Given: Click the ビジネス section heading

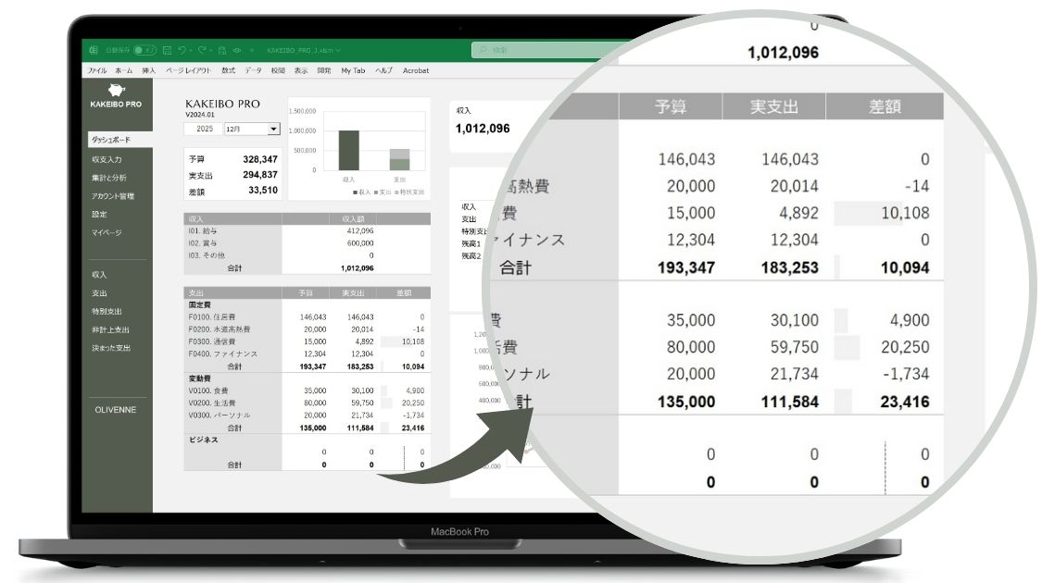Looking at the screenshot, I should pos(204,440).
